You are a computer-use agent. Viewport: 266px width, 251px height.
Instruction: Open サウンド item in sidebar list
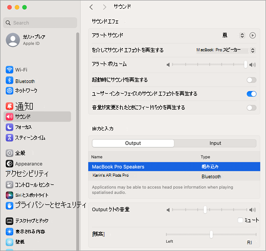(37, 117)
